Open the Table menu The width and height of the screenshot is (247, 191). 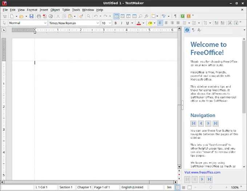(x=66, y=10)
